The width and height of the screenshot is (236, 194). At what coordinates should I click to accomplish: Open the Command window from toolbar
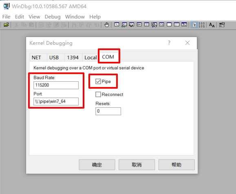click(117, 25)
